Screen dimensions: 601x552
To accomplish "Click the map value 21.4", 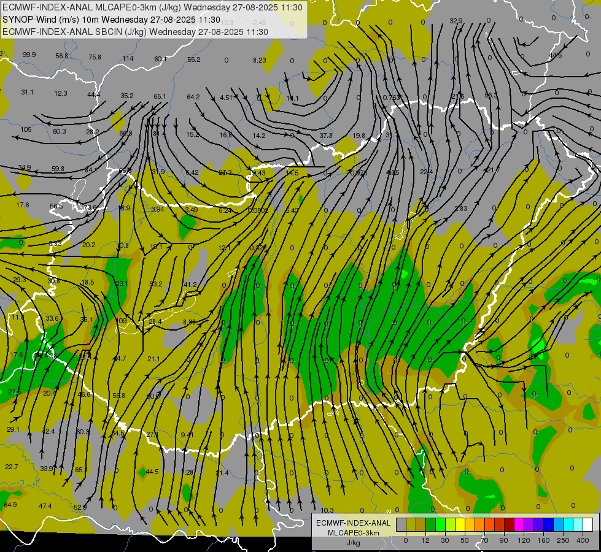I will tap(222, 473).
